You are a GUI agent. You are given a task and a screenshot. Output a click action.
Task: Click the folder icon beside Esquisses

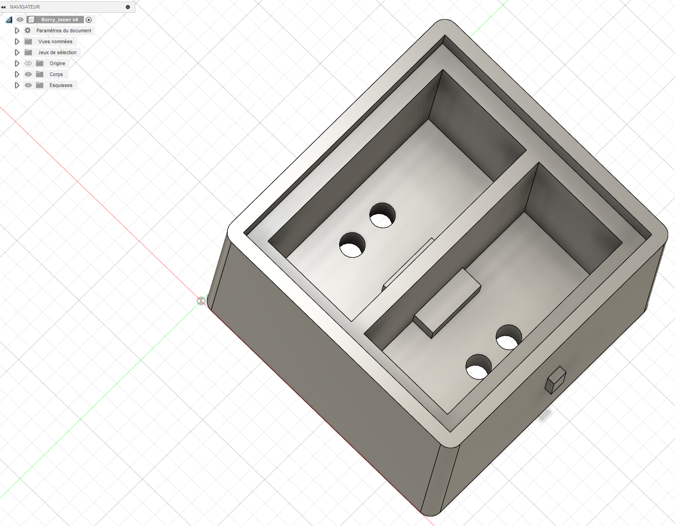pos(40,85)
